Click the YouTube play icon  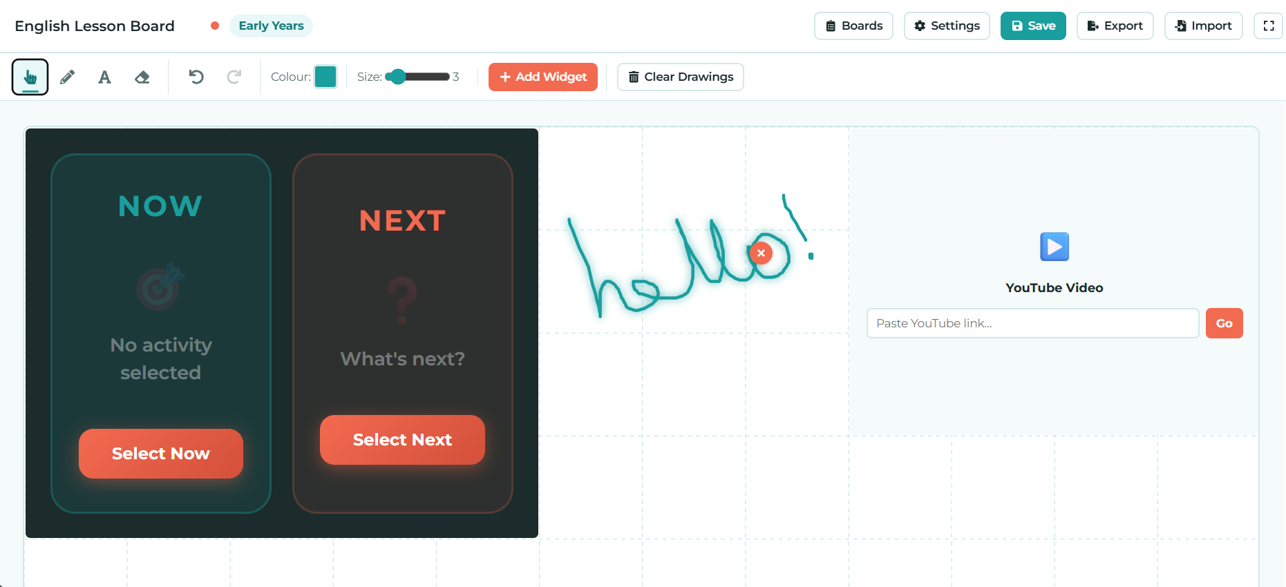pyautogui.click(x=1055, y=247)
